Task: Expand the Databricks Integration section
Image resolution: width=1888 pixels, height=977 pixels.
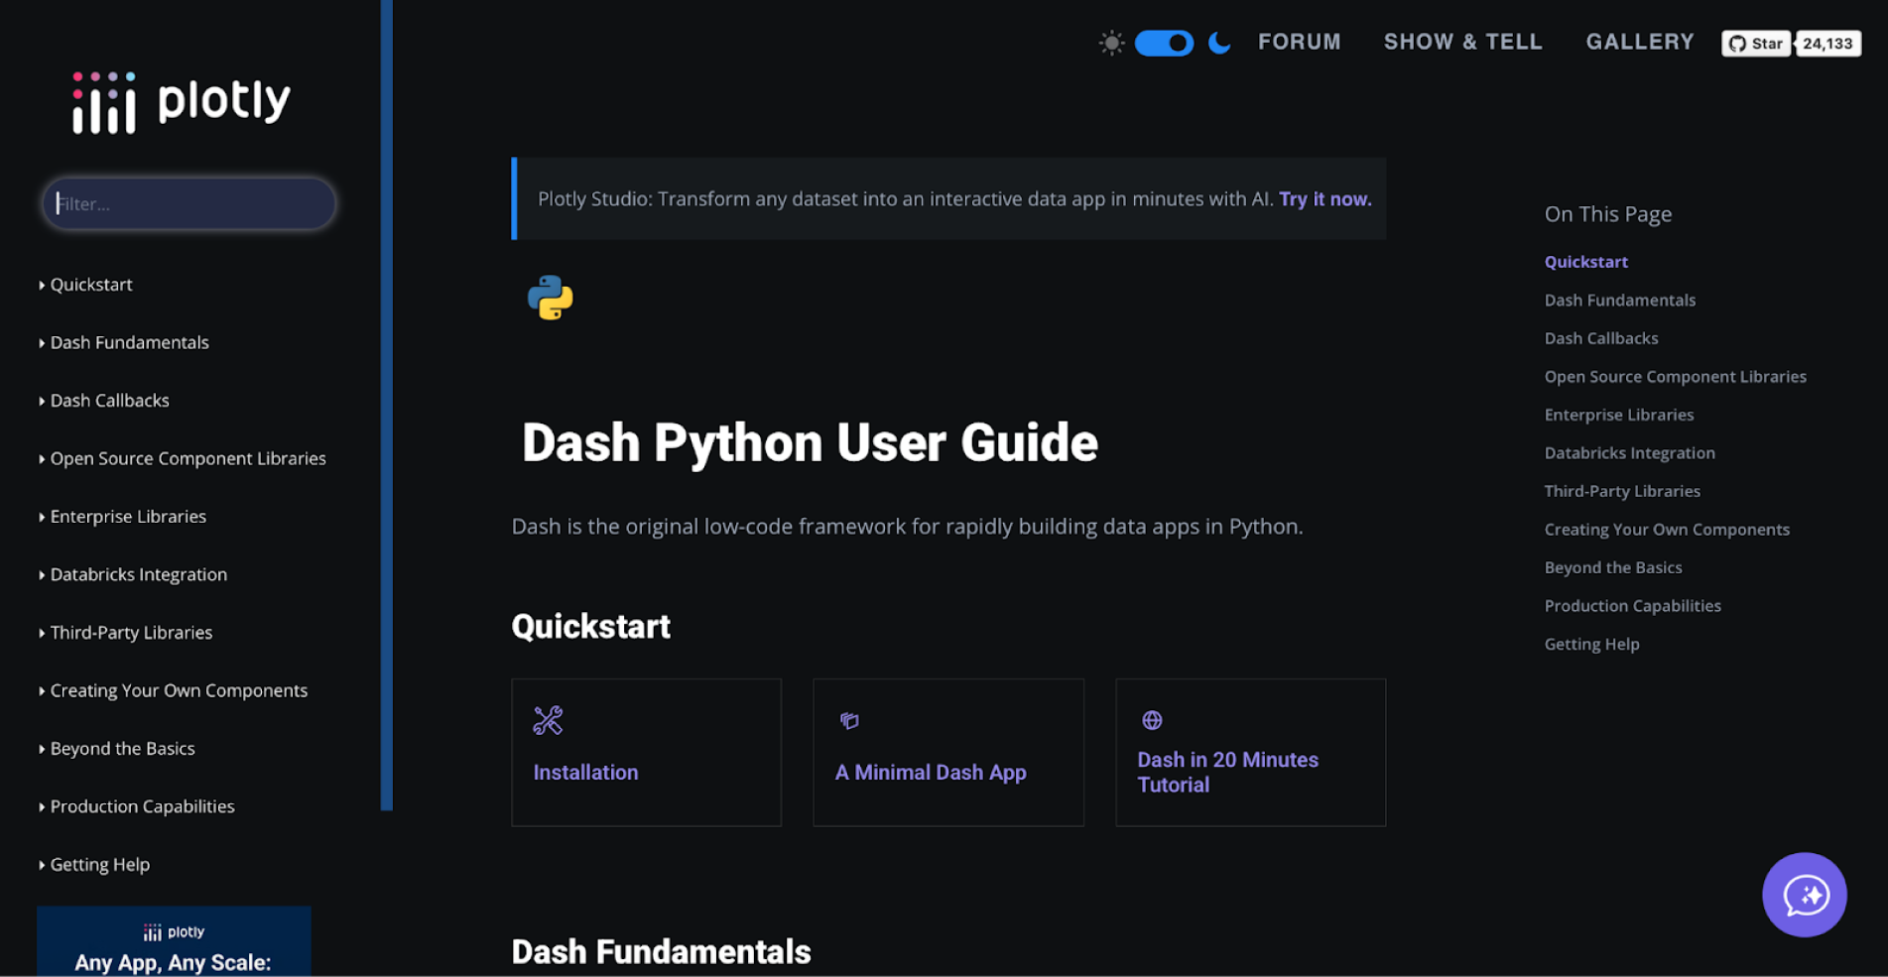Action: click(138, 574)
